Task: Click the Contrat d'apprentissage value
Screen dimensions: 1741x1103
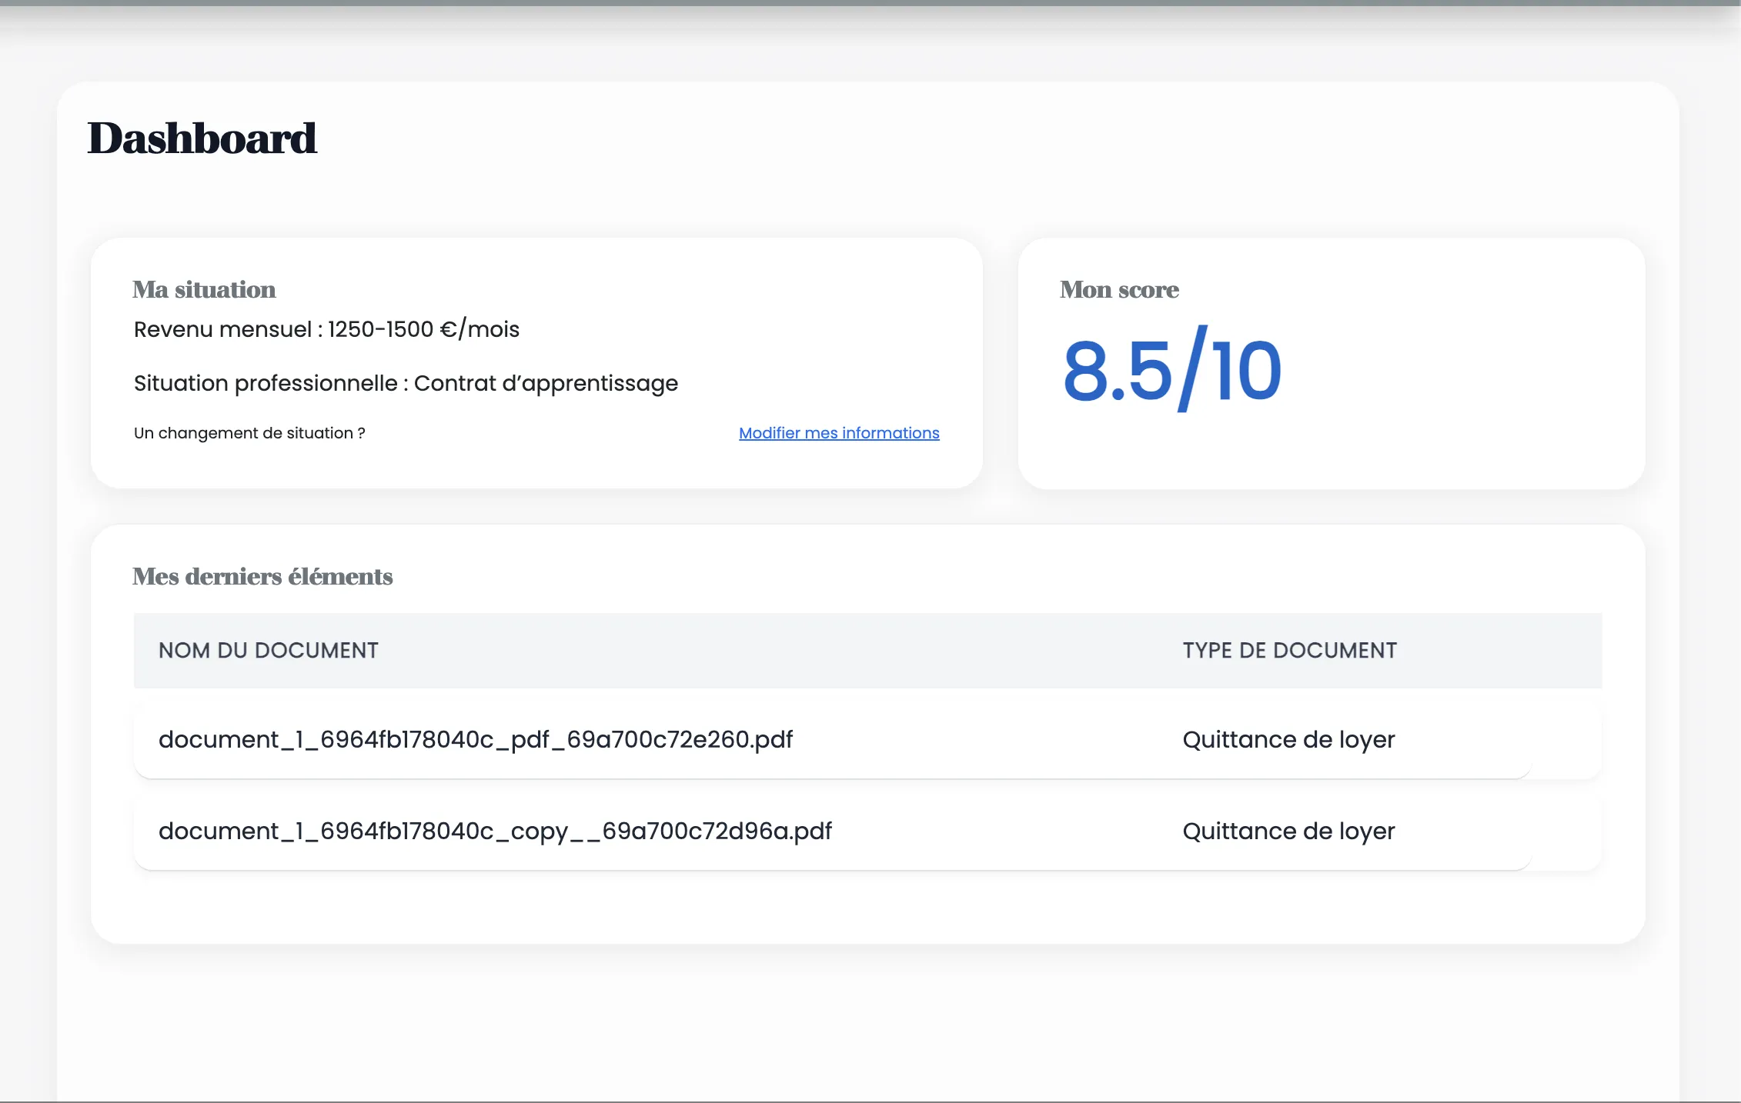Action: [x=546, y=383]
